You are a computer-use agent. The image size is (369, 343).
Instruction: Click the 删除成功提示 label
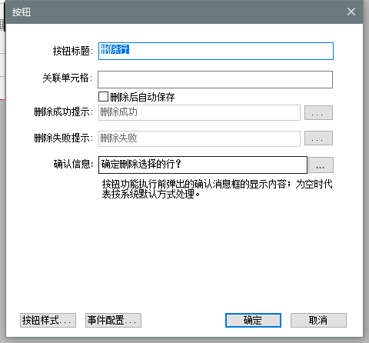[63, 112]
